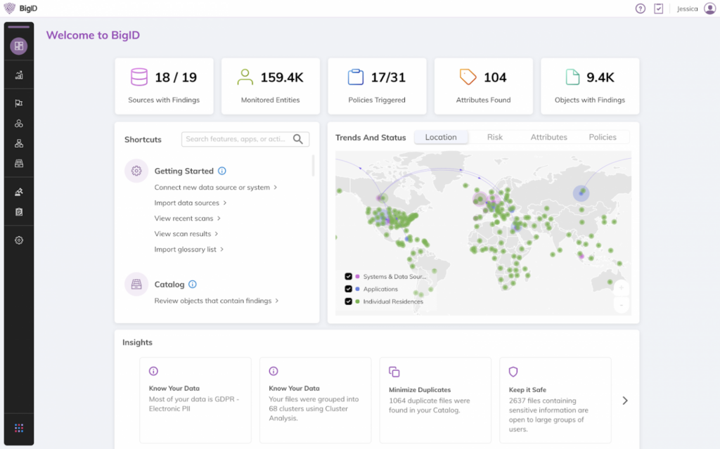Click the clipboard icon on Policies Triggered card
720x449 pixels.
point(355,77)
